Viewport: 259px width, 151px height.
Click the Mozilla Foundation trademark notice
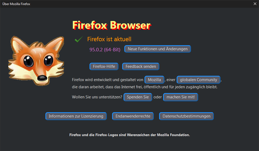(130, 135)
